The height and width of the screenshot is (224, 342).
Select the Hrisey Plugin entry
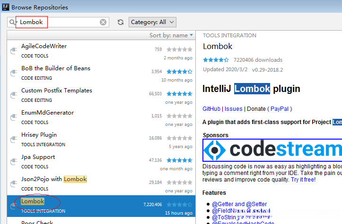tap(101, 140)
